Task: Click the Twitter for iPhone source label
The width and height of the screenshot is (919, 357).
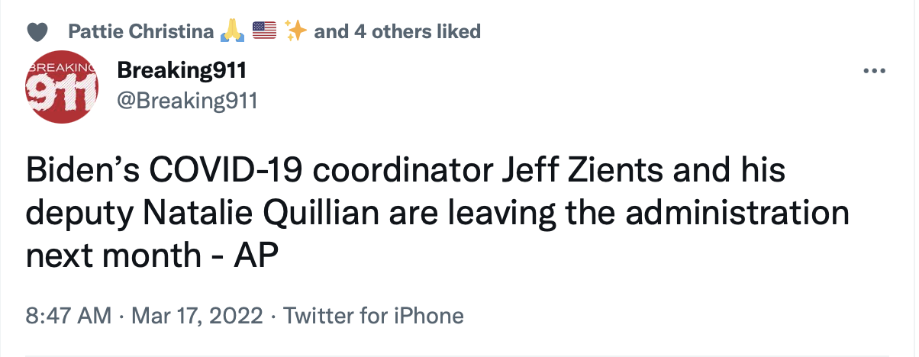Action: [374, 316]
